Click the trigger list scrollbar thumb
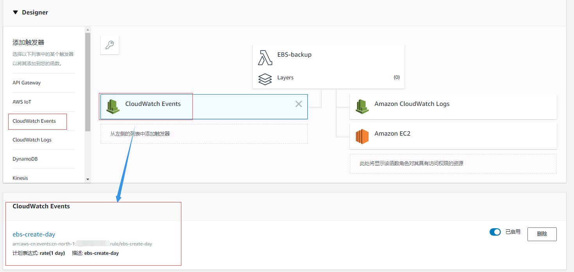574x272 pixels. [88, 82]
